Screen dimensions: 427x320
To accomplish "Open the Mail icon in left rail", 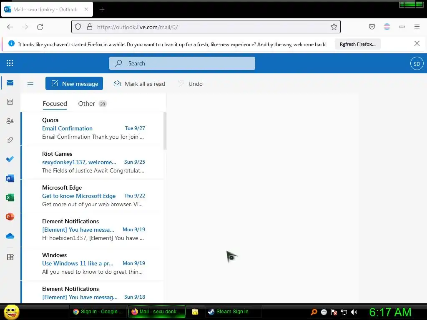I will (10, 83).
